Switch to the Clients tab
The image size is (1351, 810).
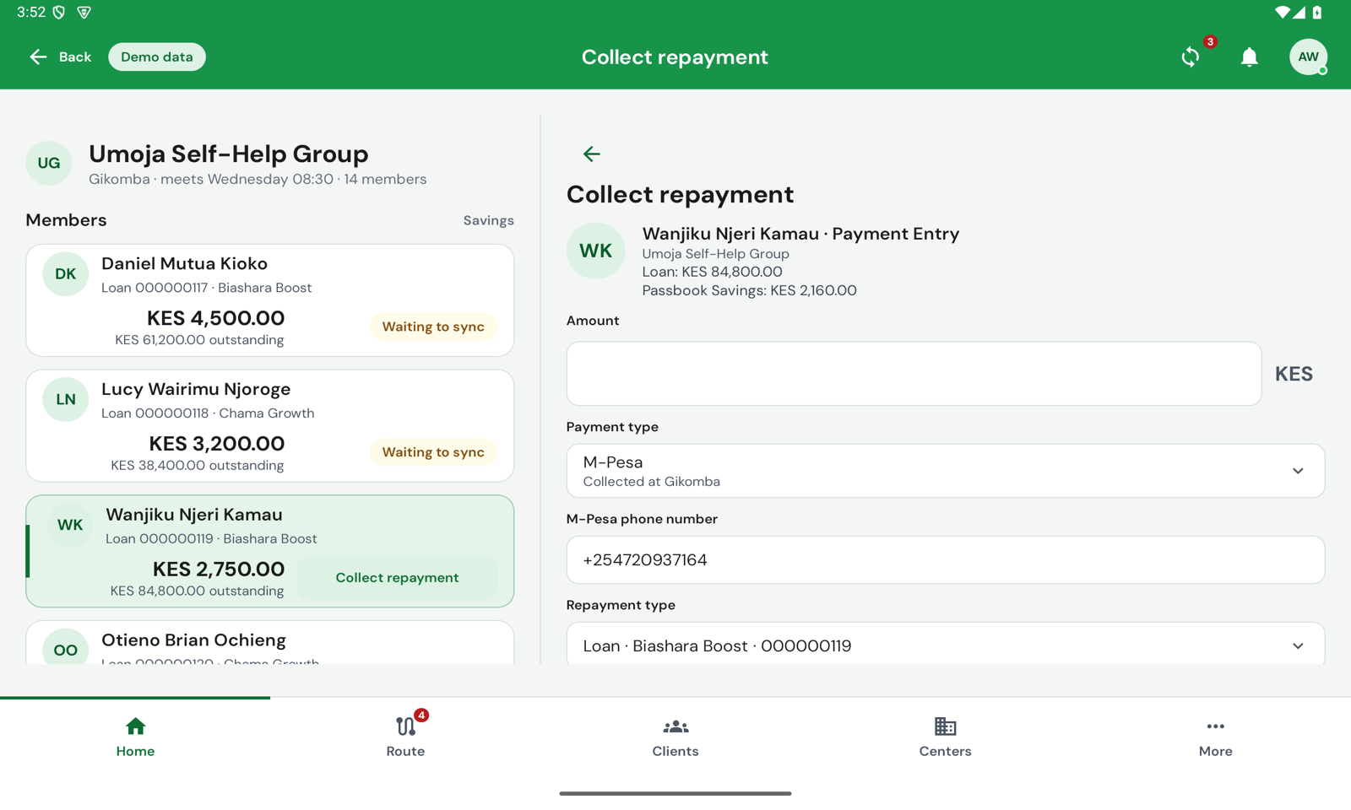tap(675, 737)
